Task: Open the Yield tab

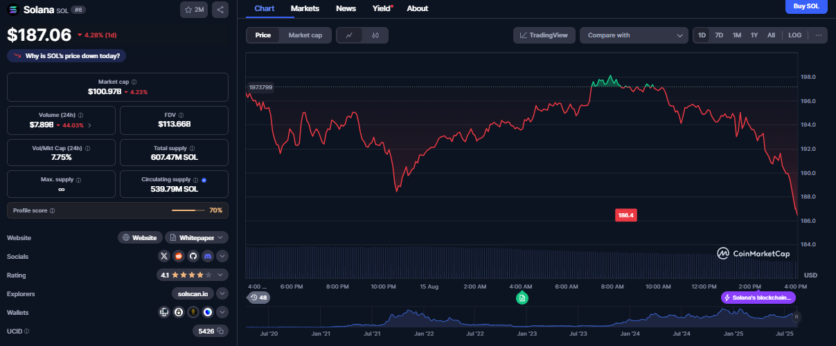Action: point(382,8)
